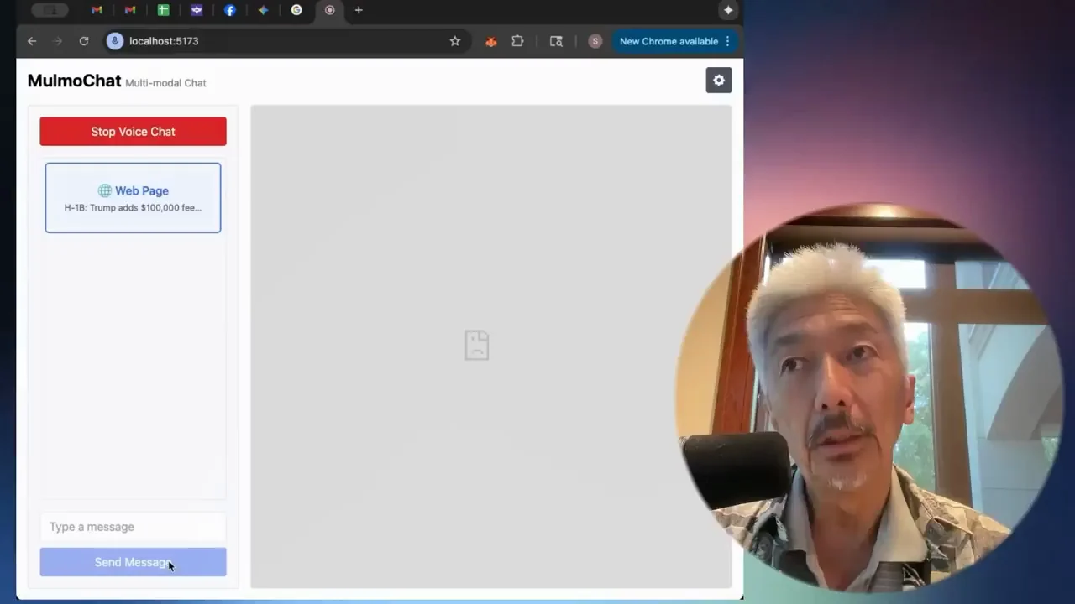The width and height of the screenshot is (1075, 604).
Task: Switch to the Gemini tab
Action: (263, 10)
